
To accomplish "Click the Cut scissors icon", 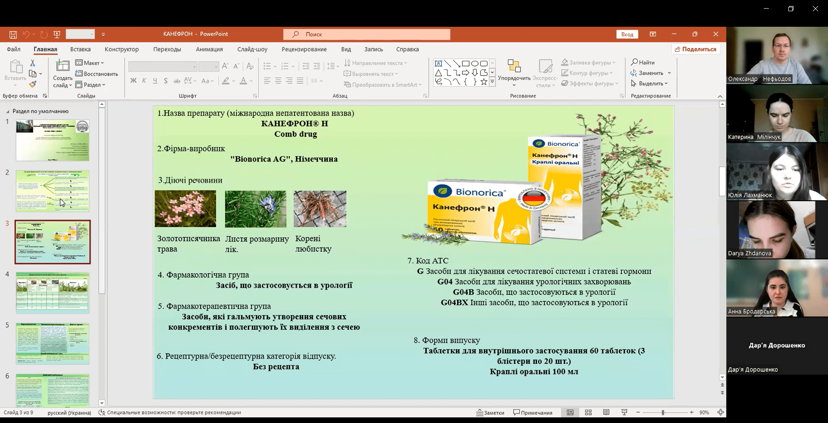I will pyautogui.click(x=33, y=63).
